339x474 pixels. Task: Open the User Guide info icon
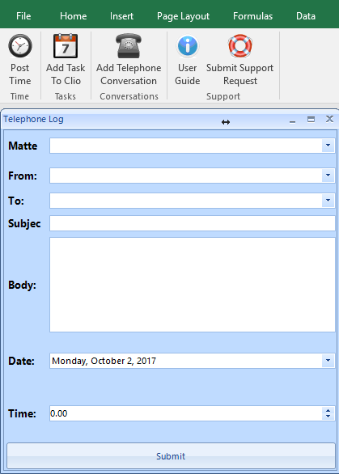point(188,46)
